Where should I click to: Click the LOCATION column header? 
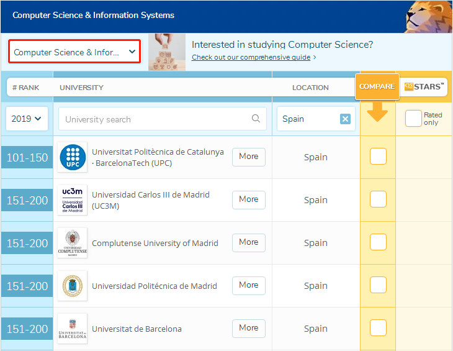pos(310,88)
